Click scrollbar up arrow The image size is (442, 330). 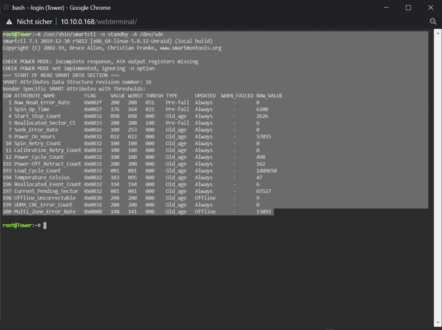tap(438, 33)
